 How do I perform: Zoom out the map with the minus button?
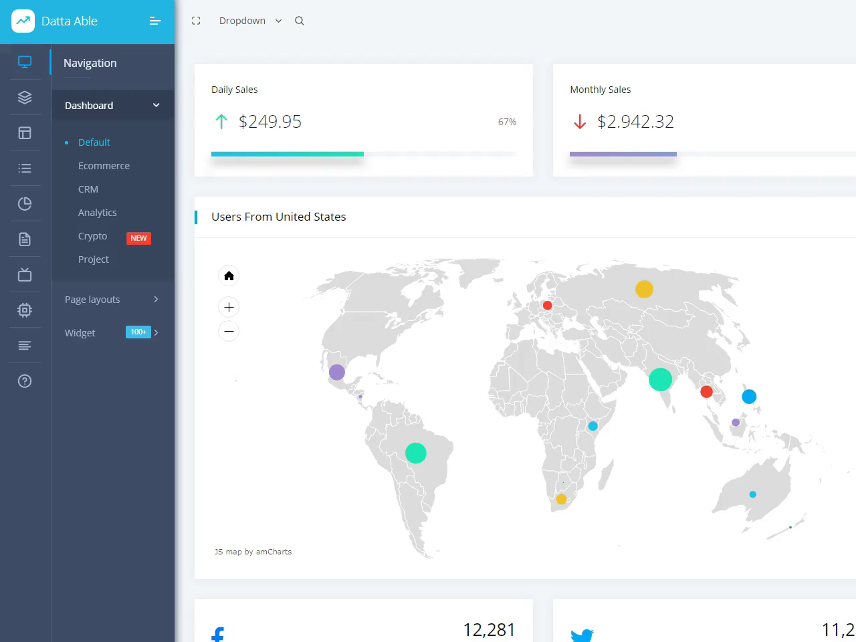229,331
